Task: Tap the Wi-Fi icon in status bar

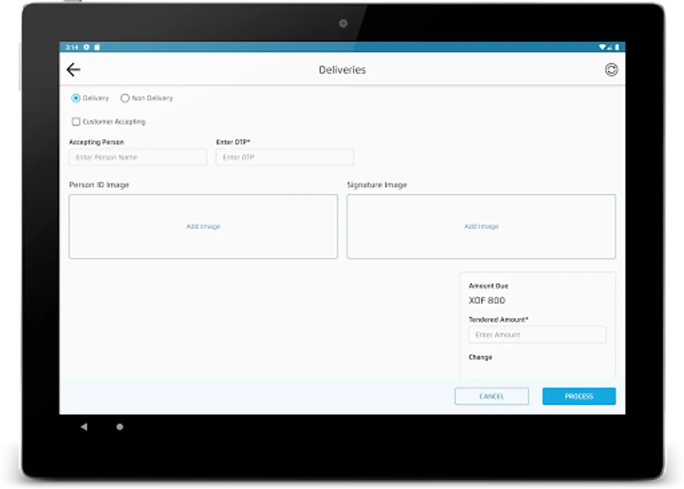Action: click(x=603, y=47)
